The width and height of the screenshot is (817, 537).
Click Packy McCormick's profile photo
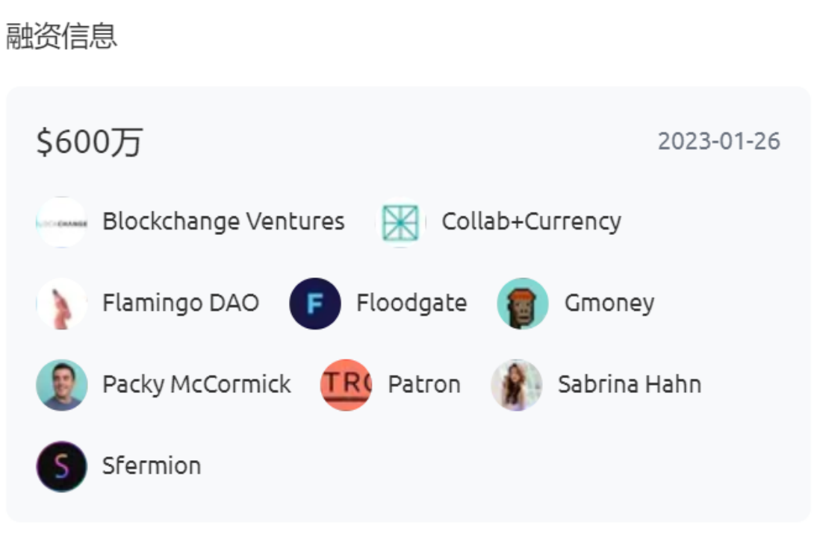pyautogui.click(x=62, y=385)
